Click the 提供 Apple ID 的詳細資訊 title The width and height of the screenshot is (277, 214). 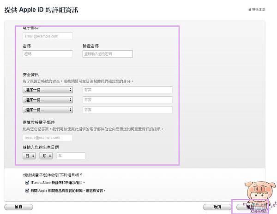tap(41, 10)
